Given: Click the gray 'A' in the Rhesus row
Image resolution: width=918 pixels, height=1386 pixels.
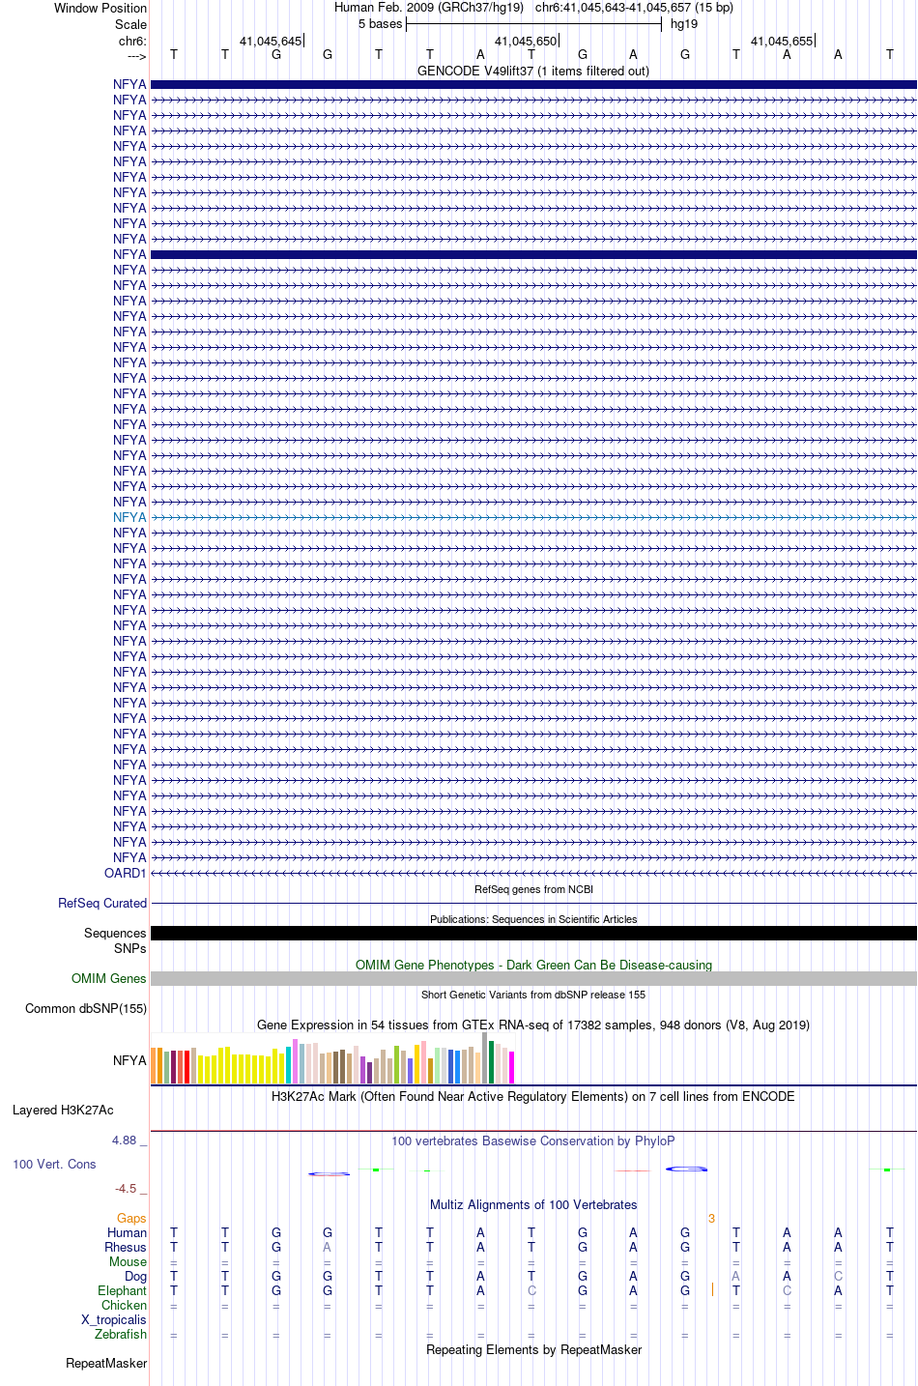Looking at the screenshot, I should pyautogui.click(x=328, y=1247).
